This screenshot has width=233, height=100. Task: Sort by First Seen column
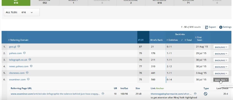pos(199,39)
